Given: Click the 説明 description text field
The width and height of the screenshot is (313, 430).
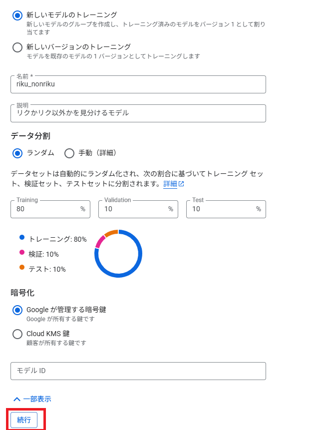Looking at the screenshot, I should click(138, 113).
